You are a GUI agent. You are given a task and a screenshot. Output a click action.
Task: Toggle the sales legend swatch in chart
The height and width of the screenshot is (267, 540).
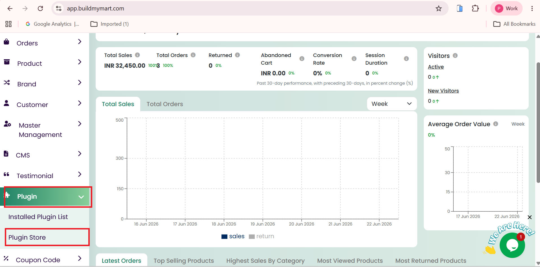click(x=225, y=237)
